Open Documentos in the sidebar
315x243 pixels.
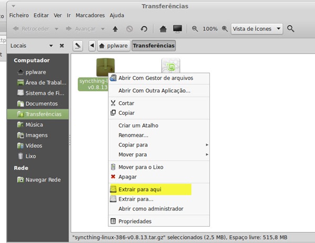(38, 103)
